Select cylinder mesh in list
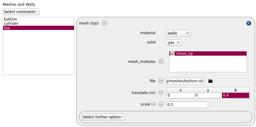 point(39,23)
